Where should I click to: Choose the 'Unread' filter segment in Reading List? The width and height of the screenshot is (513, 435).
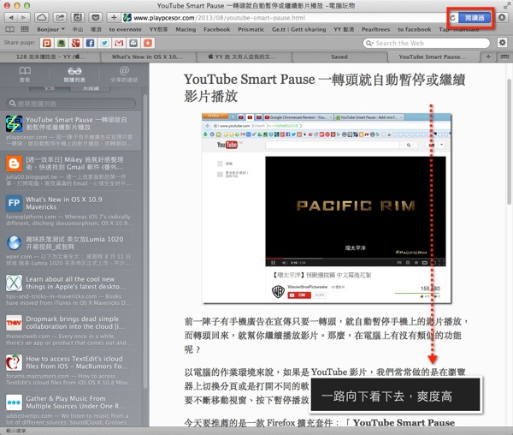tap(91, 88)
